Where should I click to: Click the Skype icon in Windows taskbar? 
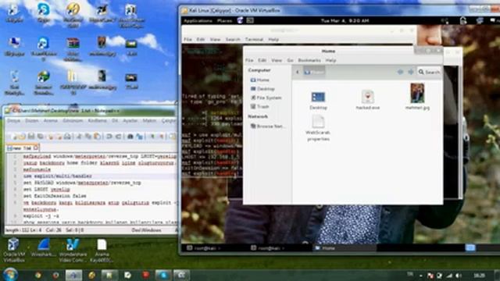pos(163,276)
